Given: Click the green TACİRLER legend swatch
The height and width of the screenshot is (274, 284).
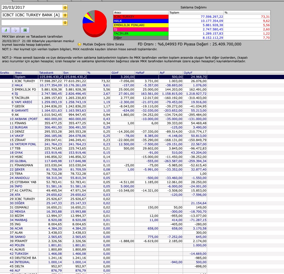Looking at the screenshot, I should point(141,33).
